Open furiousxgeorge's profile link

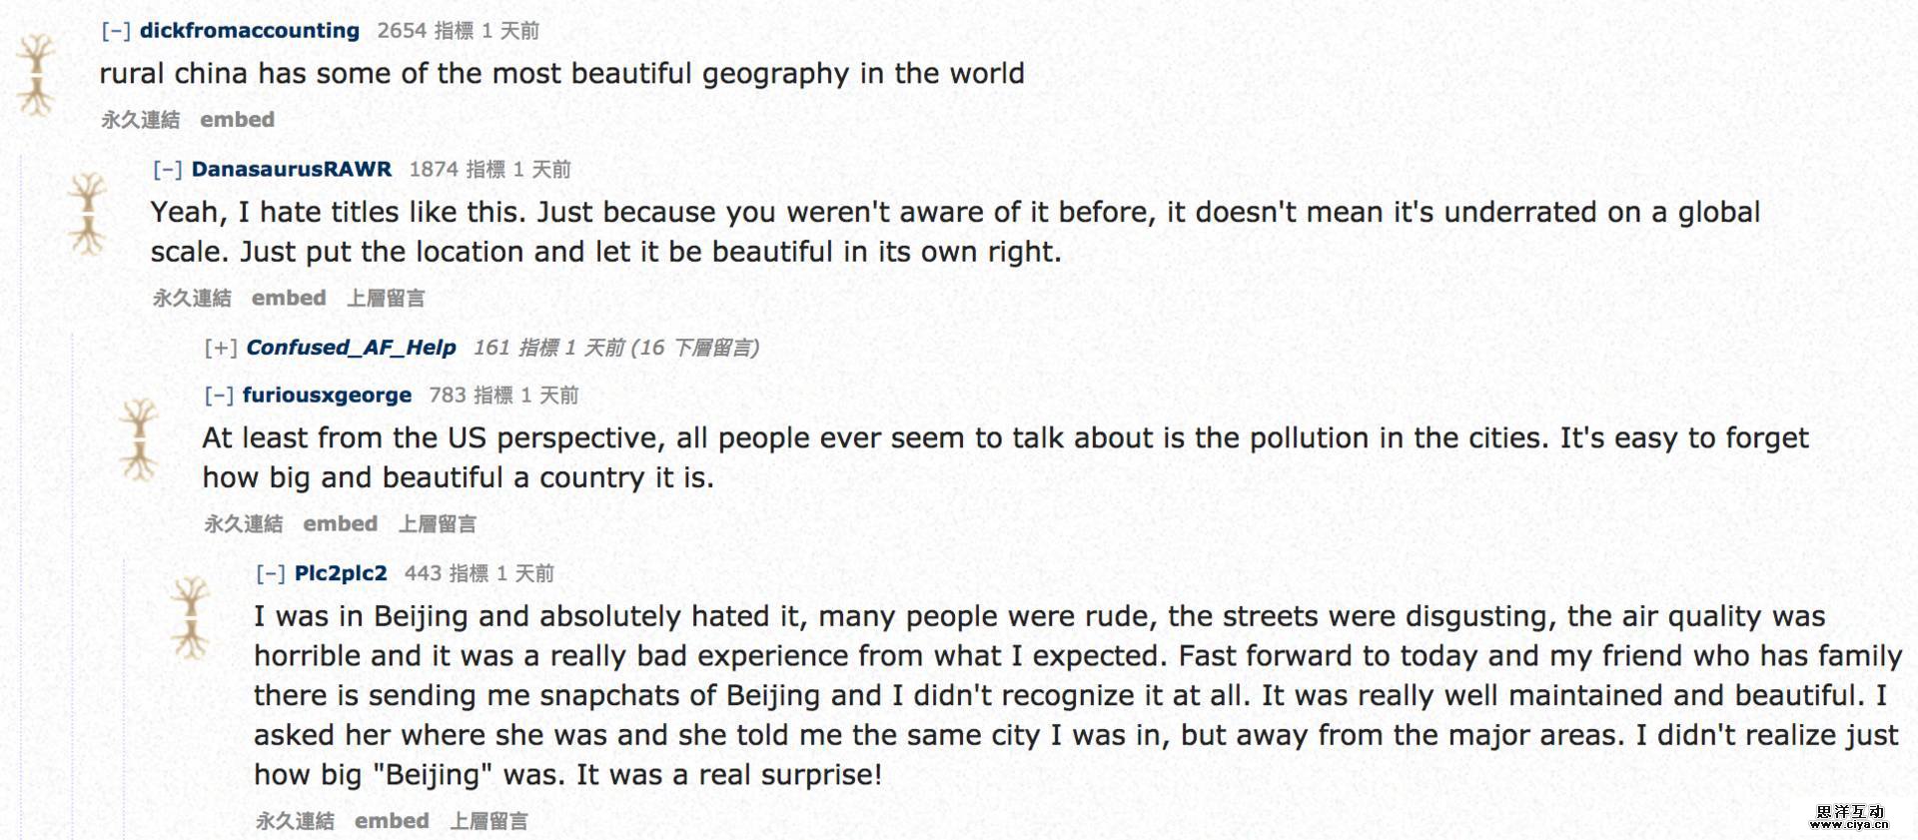pos(327,396)
